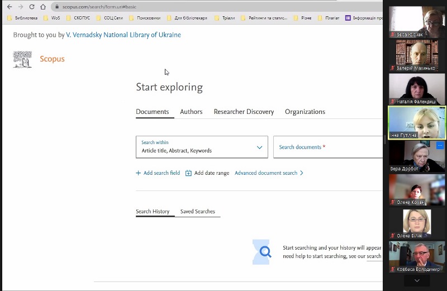This screenshot has width=447, height=291.
Task: Open the blue more options button on Вера Дробот
Action: pos(440,145)
